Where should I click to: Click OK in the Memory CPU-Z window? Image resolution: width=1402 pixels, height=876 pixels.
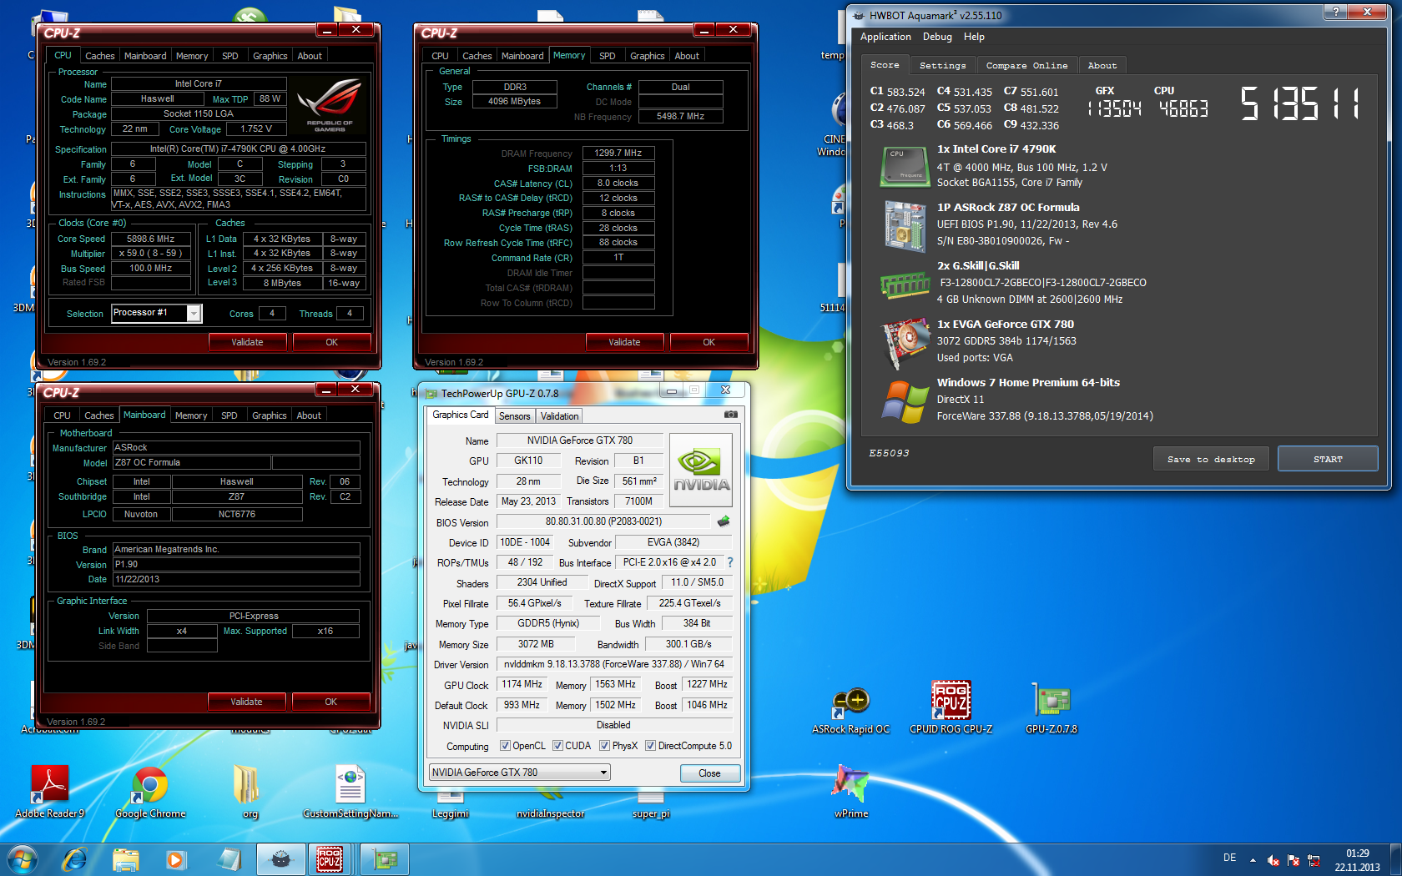(709, 342)
